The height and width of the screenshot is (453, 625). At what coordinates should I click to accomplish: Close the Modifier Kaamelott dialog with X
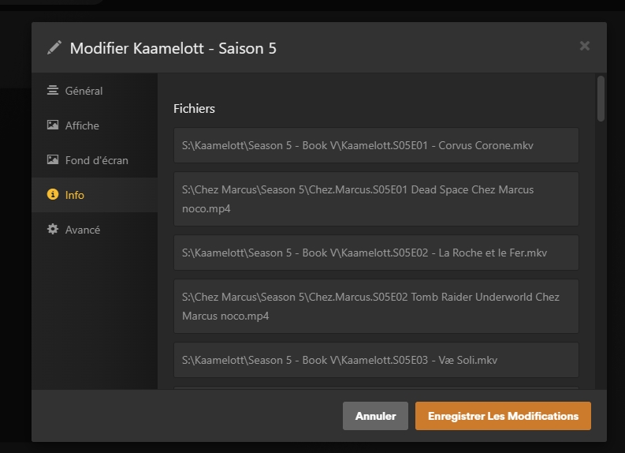(x=585, y=46)
